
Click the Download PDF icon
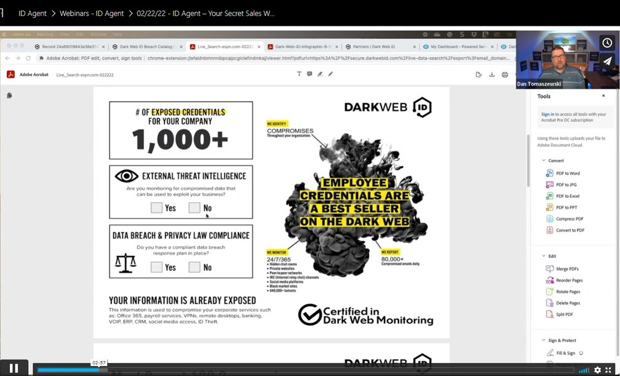pyautogui.click(x=492, y=75)
